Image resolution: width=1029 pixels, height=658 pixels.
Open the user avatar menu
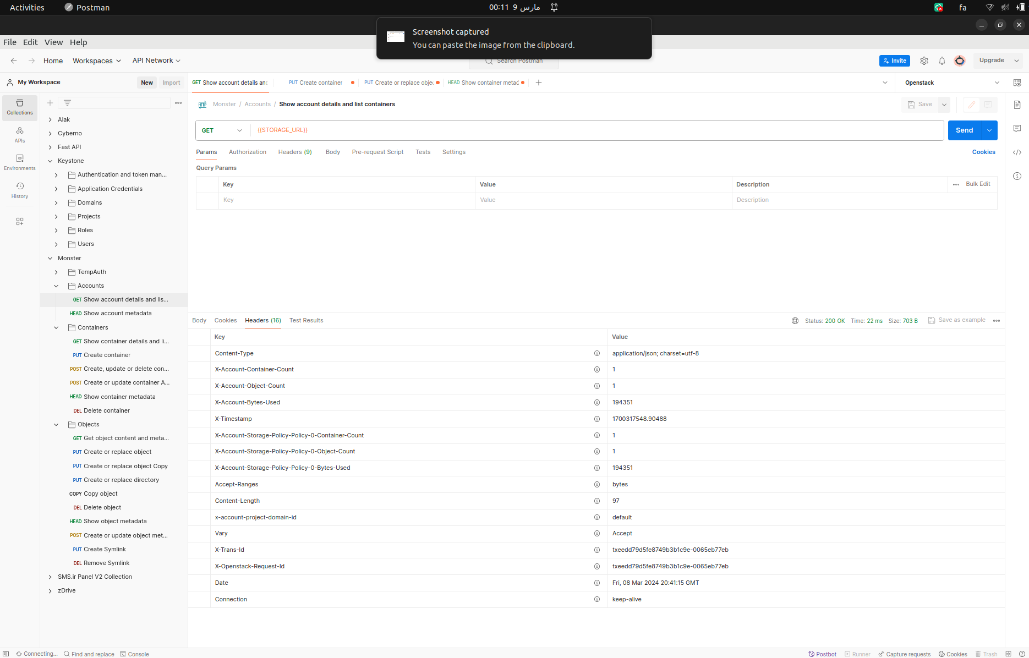tap(960, 61)
